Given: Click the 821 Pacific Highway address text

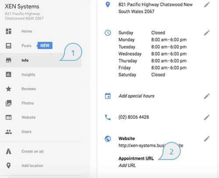Looking at the screenshot, I should pos(155,8).
